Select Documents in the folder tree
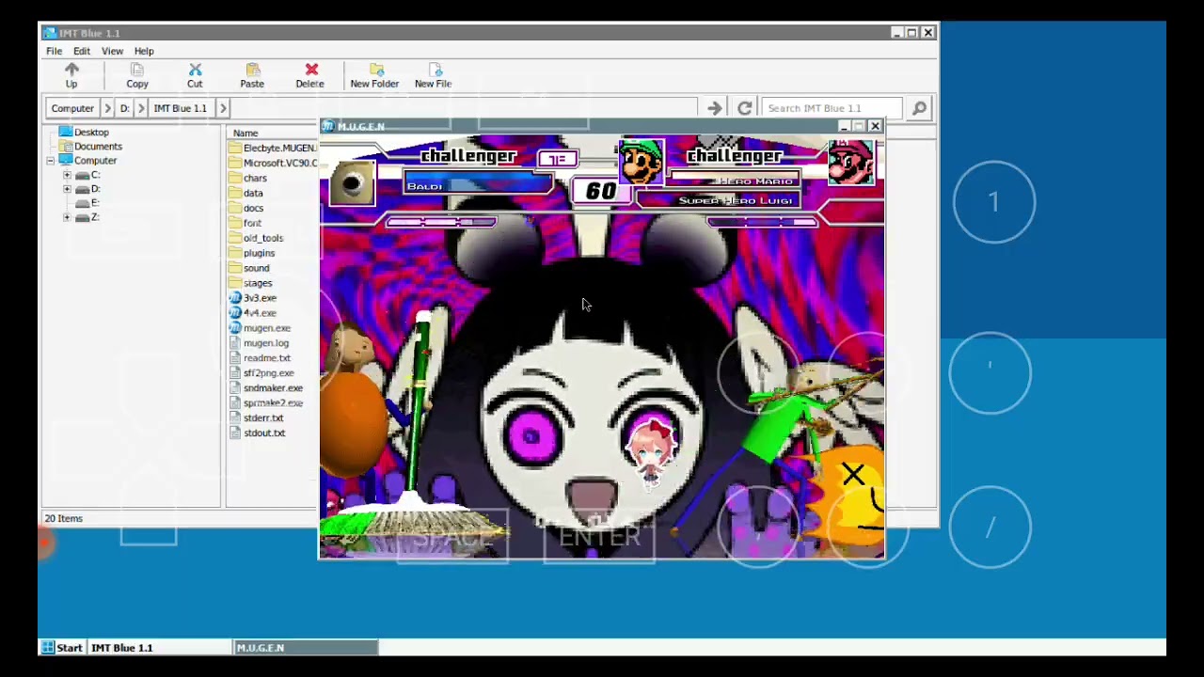 [x=98, y=147]
